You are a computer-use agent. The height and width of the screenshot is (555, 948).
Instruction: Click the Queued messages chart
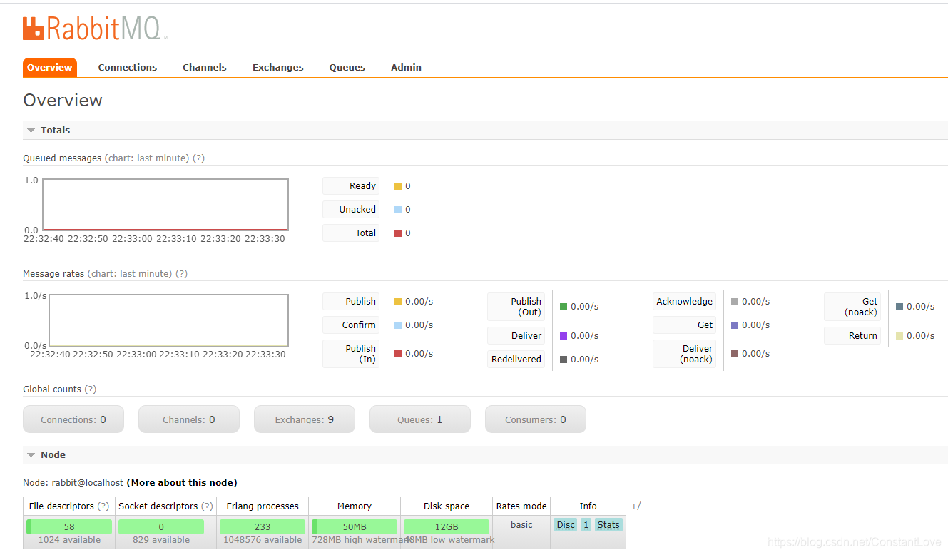pos(165,205)
